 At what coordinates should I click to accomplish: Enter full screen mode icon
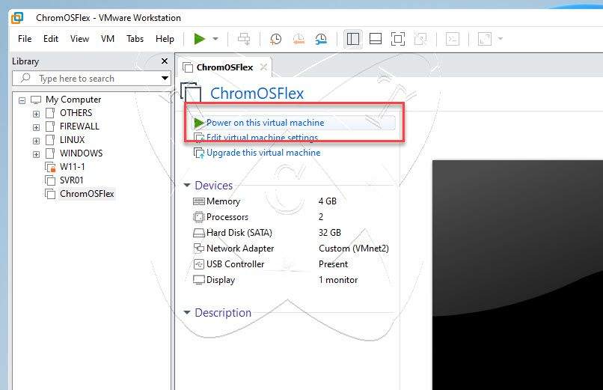coord(398,39)
